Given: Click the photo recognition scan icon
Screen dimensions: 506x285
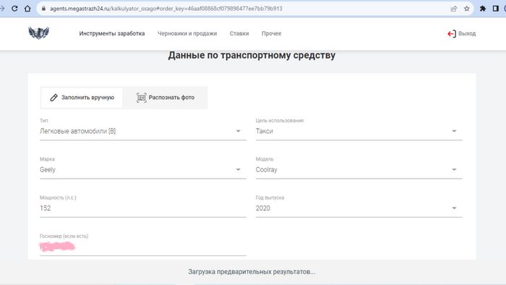Looking at the screenshot, I should [142, 98].
